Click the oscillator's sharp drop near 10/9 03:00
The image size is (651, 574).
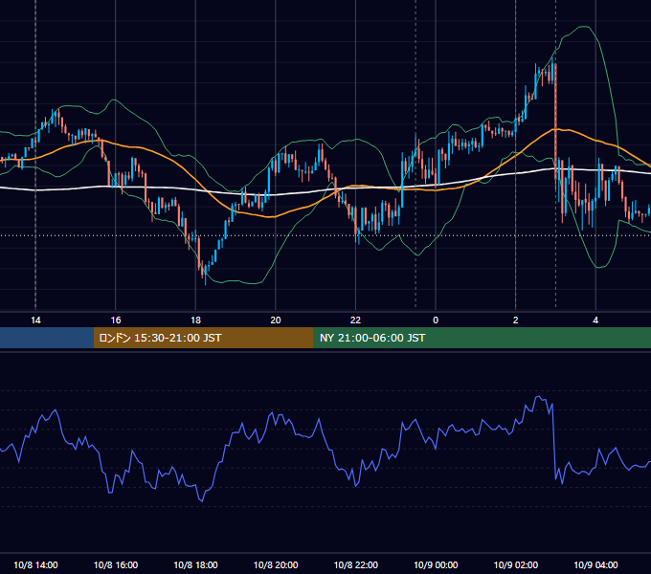tap(554, 442)
